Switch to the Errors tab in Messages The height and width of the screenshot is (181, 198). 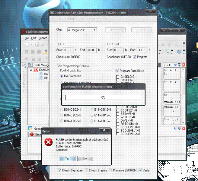pyautogui.click(x=35, y=134)
